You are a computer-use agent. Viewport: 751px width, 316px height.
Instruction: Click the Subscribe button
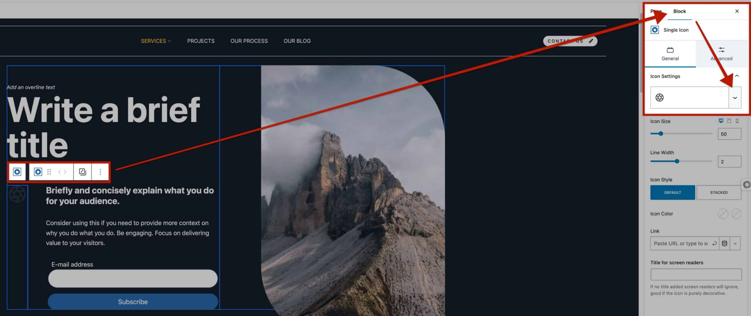[x=133, y=302]
